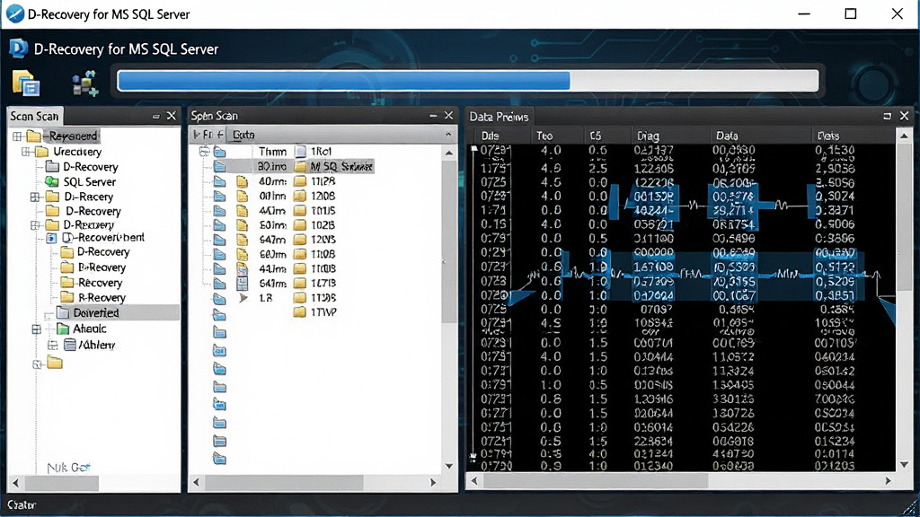Click Data Preims horizontal scrollbar right arrow
Viewport: 920px width, 517px height.
[889, 481]
